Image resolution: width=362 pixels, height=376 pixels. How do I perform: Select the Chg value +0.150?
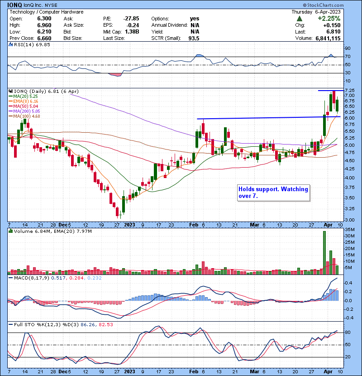tap(332, 25)
